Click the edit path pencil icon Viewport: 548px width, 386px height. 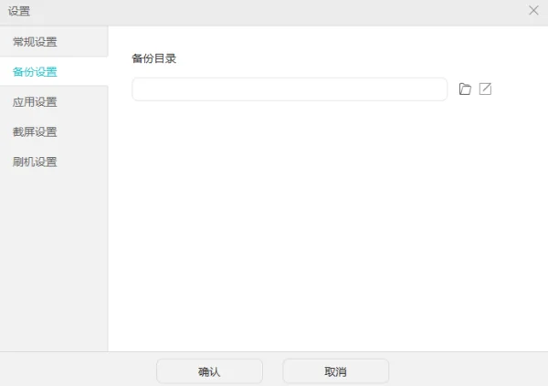pos(485,89)
